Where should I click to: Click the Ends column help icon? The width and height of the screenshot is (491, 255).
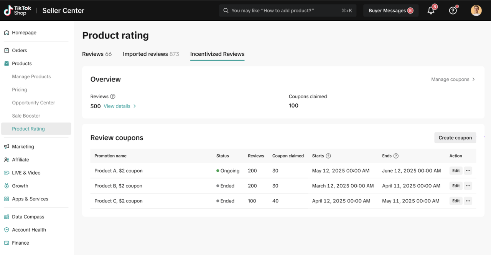396,156
